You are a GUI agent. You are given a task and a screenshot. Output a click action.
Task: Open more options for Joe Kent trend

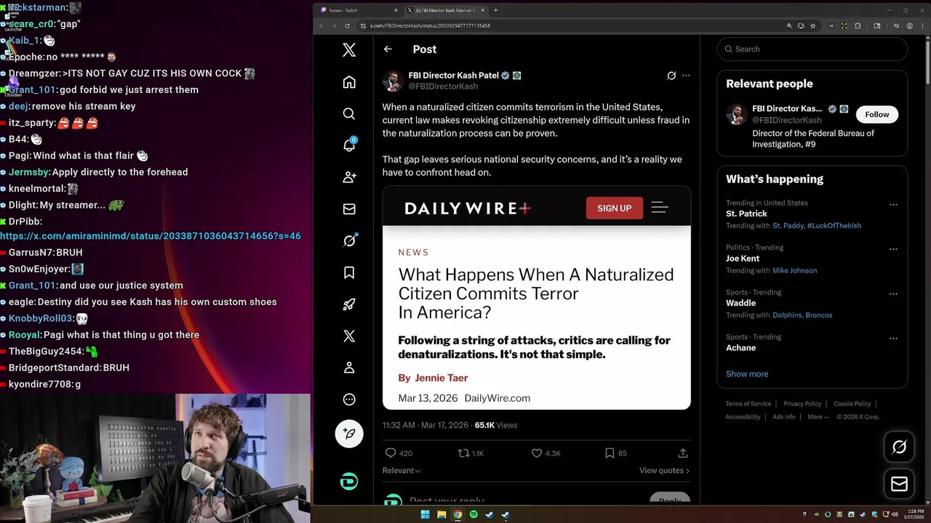(893, 249)
